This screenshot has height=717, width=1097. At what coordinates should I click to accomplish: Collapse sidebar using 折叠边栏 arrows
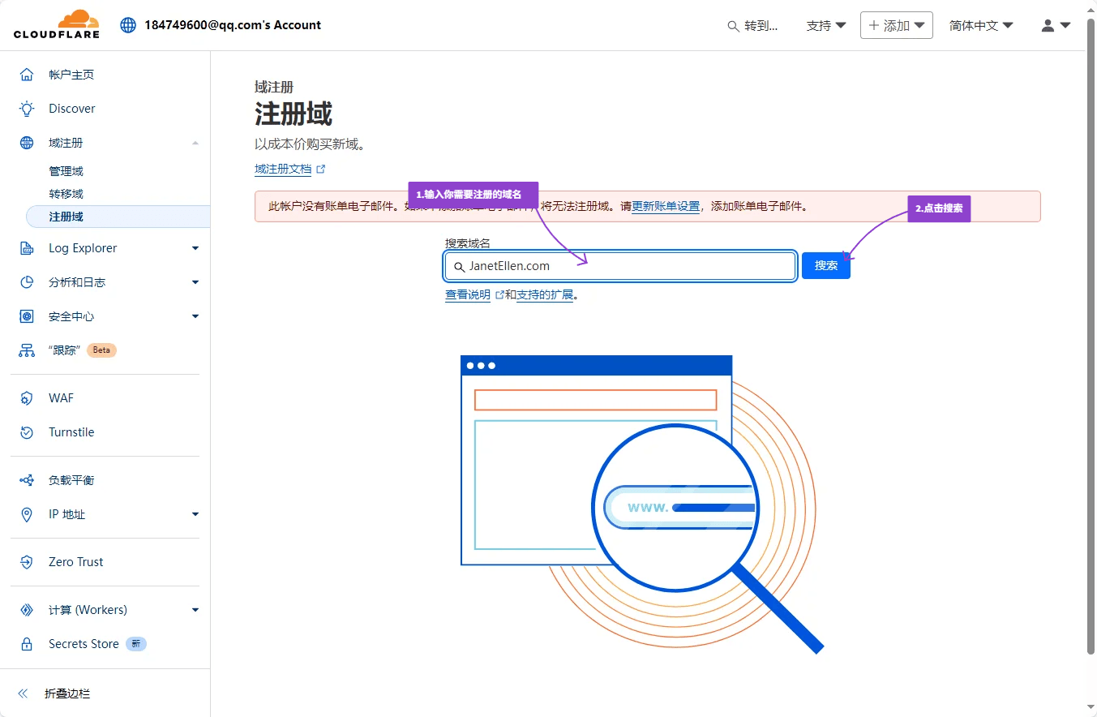coord(23,693)
